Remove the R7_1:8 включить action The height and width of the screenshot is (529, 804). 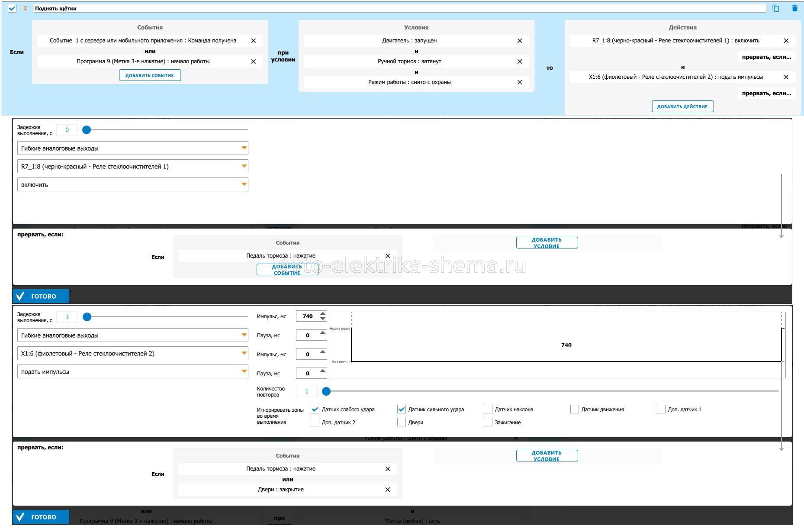[x=786, y=41]
